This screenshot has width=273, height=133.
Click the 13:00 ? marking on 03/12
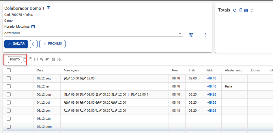coord(143,95)
